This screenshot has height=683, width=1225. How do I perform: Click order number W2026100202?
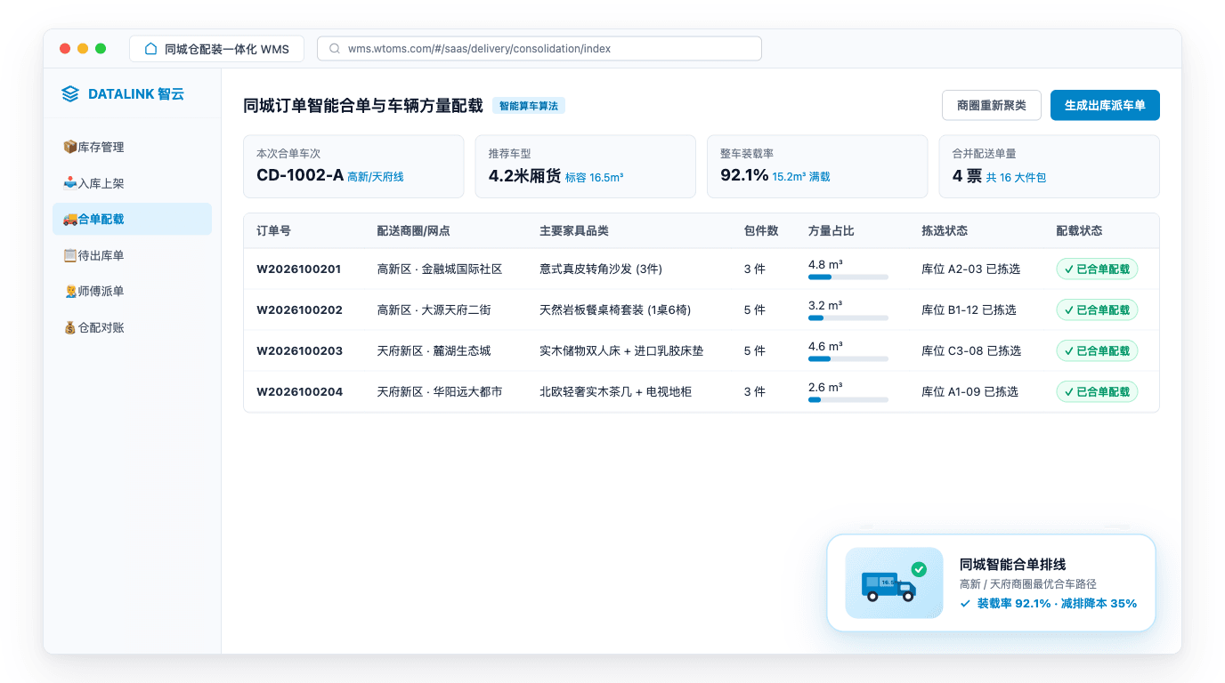tap(299, 309)
